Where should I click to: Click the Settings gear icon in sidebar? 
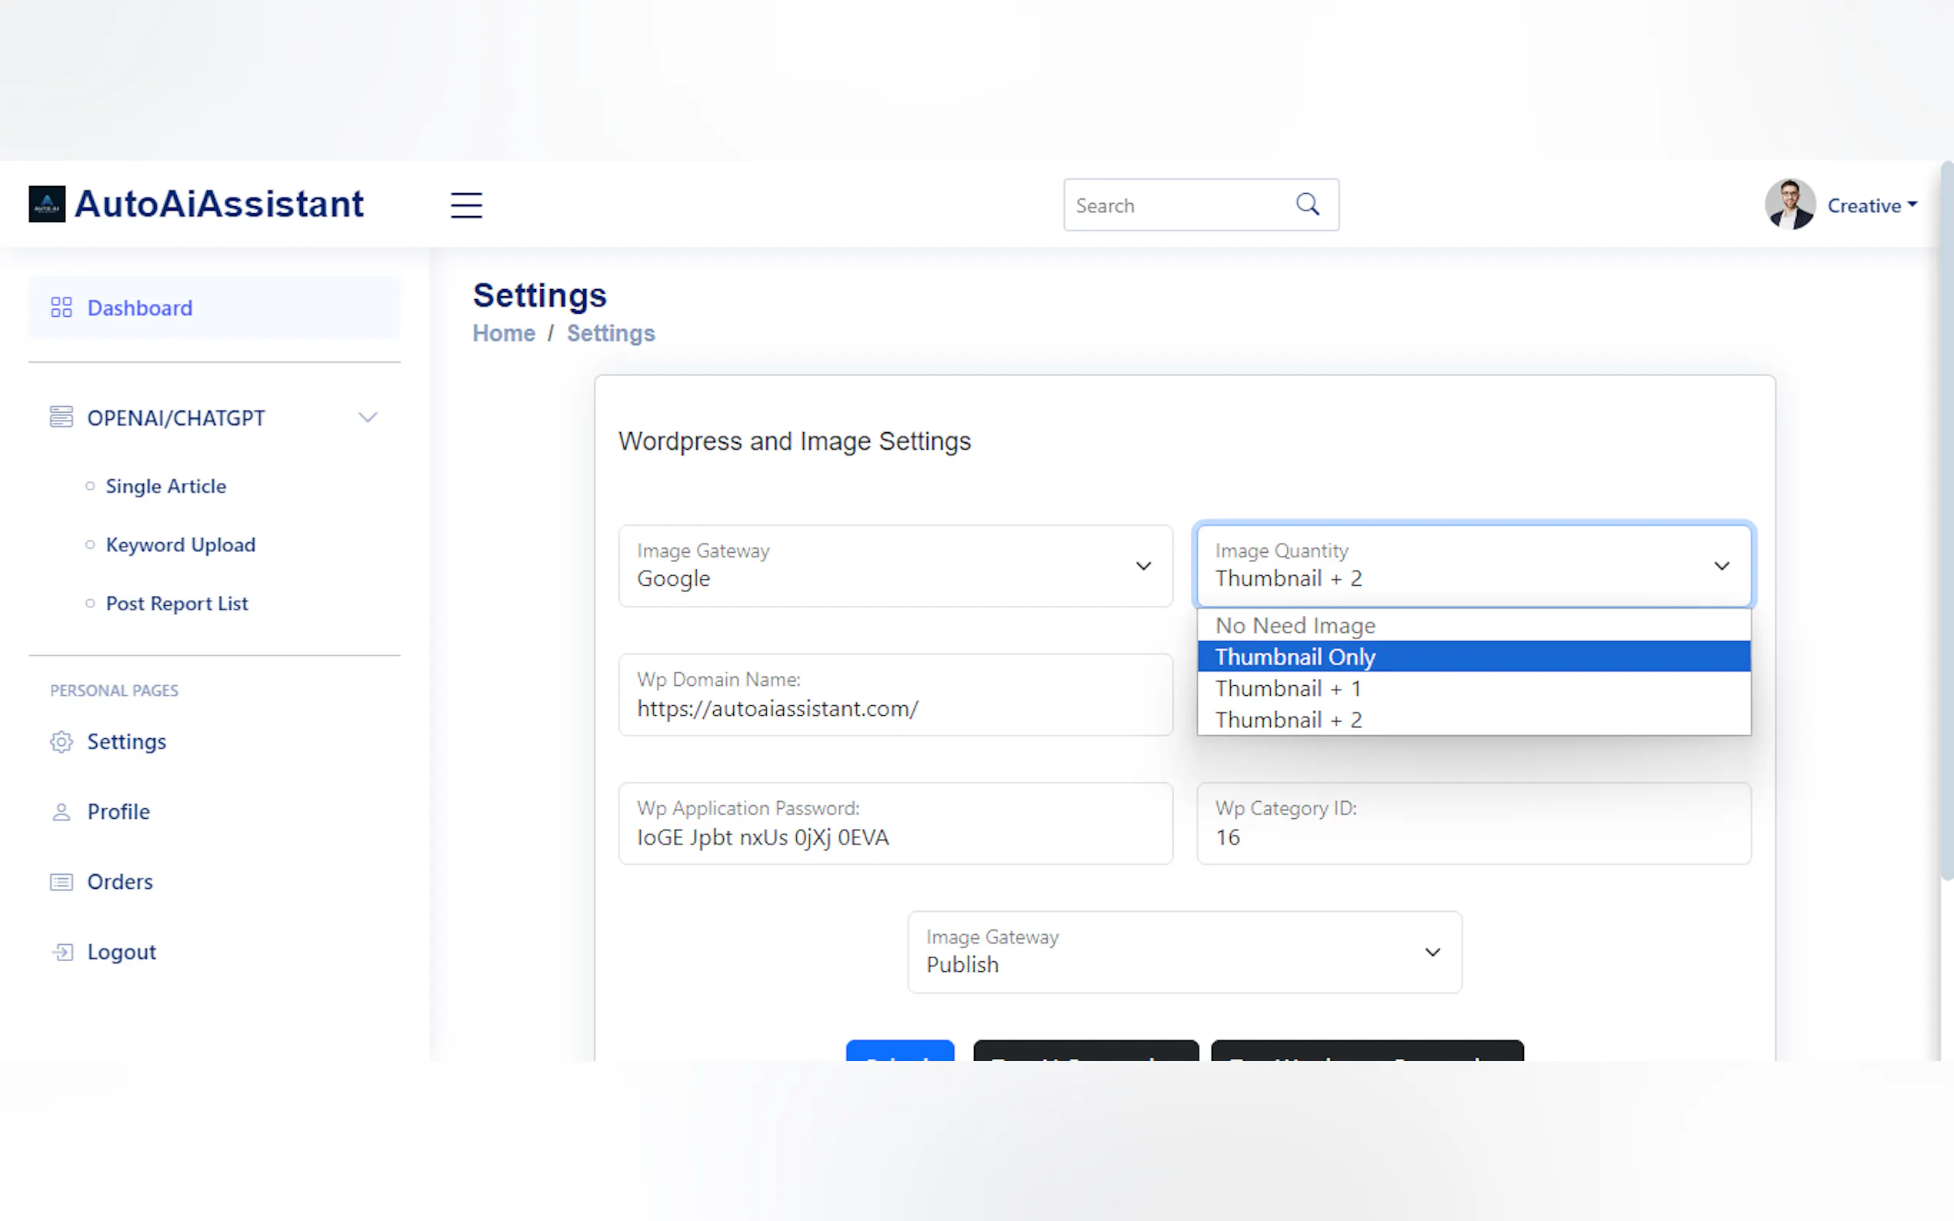(62, 741)
